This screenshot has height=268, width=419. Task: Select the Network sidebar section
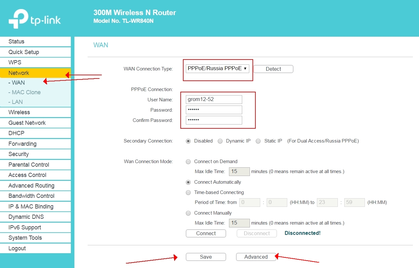click(35, 73)
